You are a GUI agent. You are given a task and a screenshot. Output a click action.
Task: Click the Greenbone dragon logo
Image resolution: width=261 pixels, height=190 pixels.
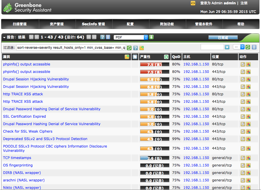pos(8,8)
